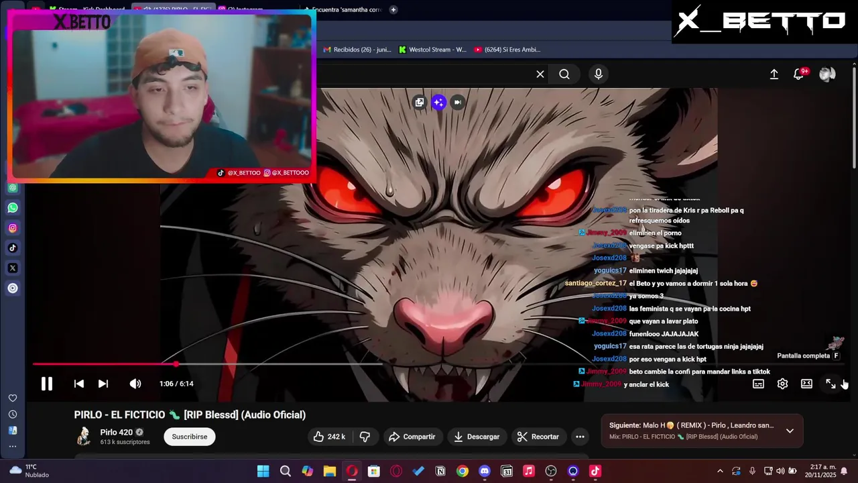Switch the player to theater mode
Screen dimensions: 858x483
(x=806, y=384)
